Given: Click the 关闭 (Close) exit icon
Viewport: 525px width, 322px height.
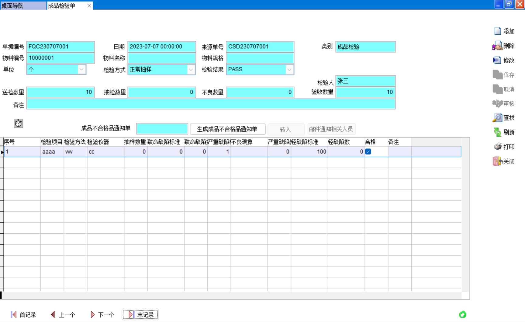Looking at the screenshot, I should point(497,161).
